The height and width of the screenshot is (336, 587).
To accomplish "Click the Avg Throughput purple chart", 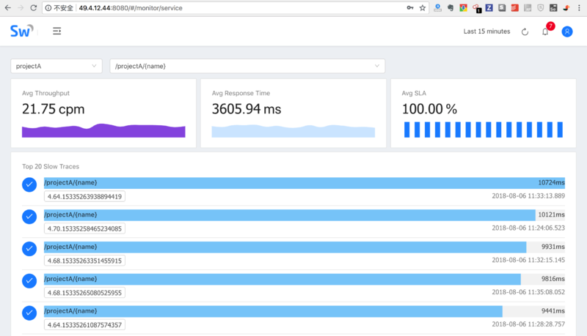I will (x=103, y=130).
